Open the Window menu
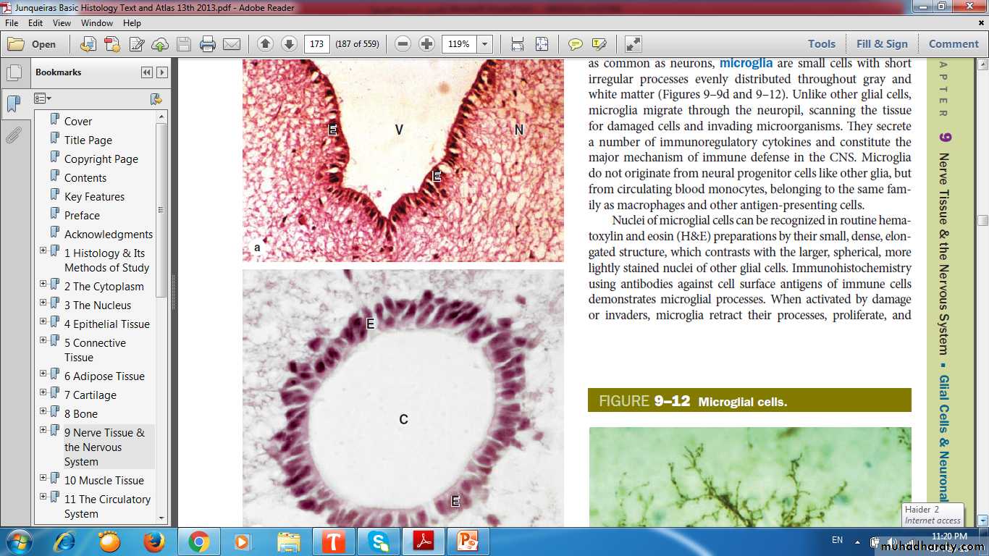The image size is (989, 556). click(96, 23)
